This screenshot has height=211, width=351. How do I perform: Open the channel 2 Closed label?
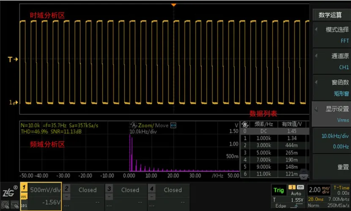tap(88, 190)
